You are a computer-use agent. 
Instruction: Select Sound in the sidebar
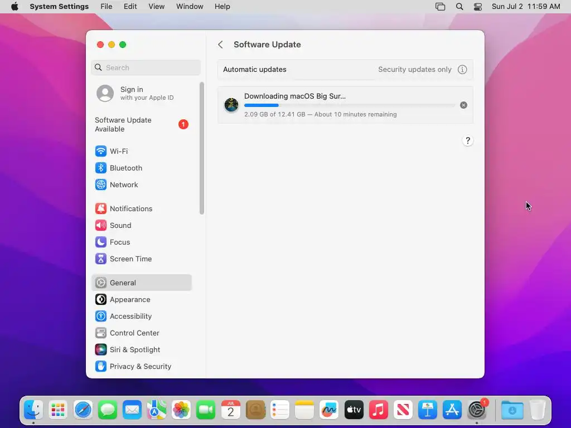coord(141,225)
